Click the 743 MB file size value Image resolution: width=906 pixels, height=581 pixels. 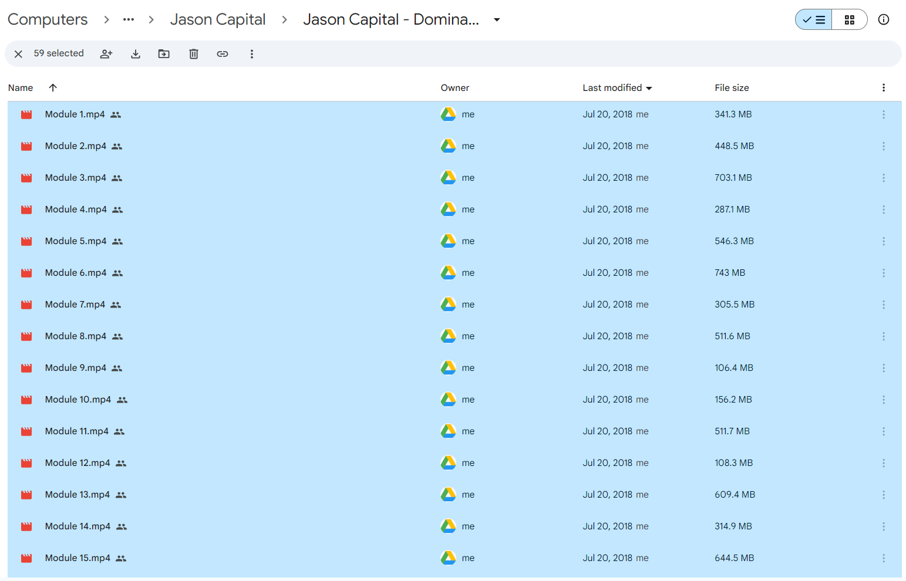point(730,273)
